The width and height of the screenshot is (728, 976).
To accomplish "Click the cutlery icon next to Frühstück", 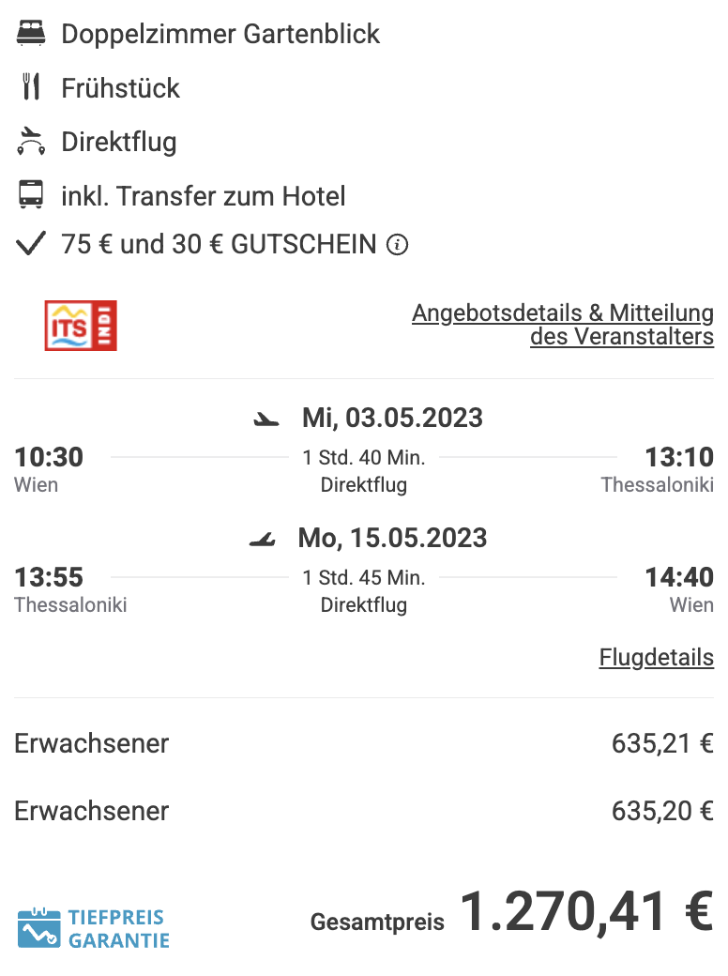I will pyautogui.click(x=30, y=87).
